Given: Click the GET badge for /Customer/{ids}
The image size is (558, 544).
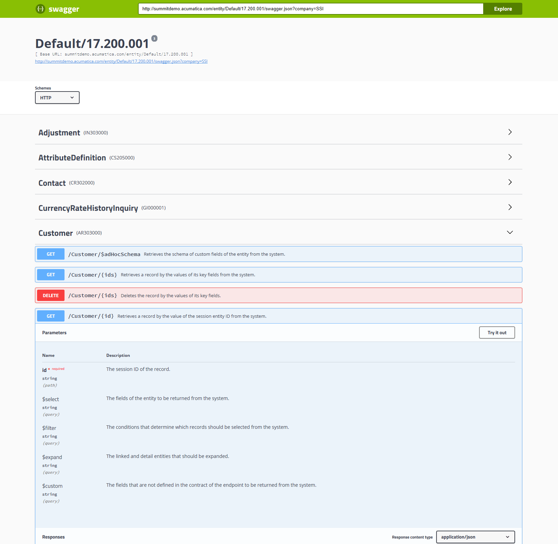Looking at the screenshot, I should click(51, 275).
